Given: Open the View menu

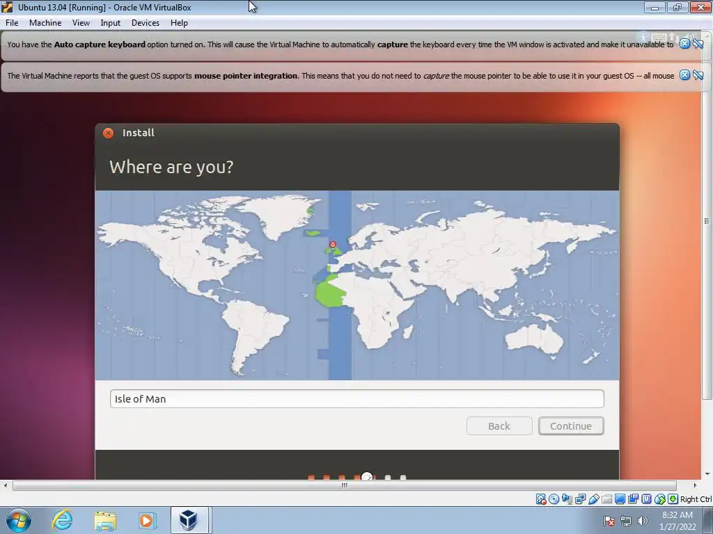Looking at the screenshot, I should [81, 23].
